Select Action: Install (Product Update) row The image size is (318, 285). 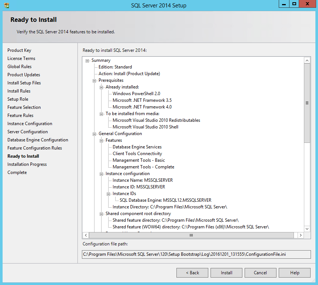click(x=129, y=74)
